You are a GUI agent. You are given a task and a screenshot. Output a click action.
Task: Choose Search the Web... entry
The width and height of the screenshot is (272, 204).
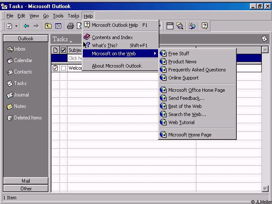tap(197, 114)
